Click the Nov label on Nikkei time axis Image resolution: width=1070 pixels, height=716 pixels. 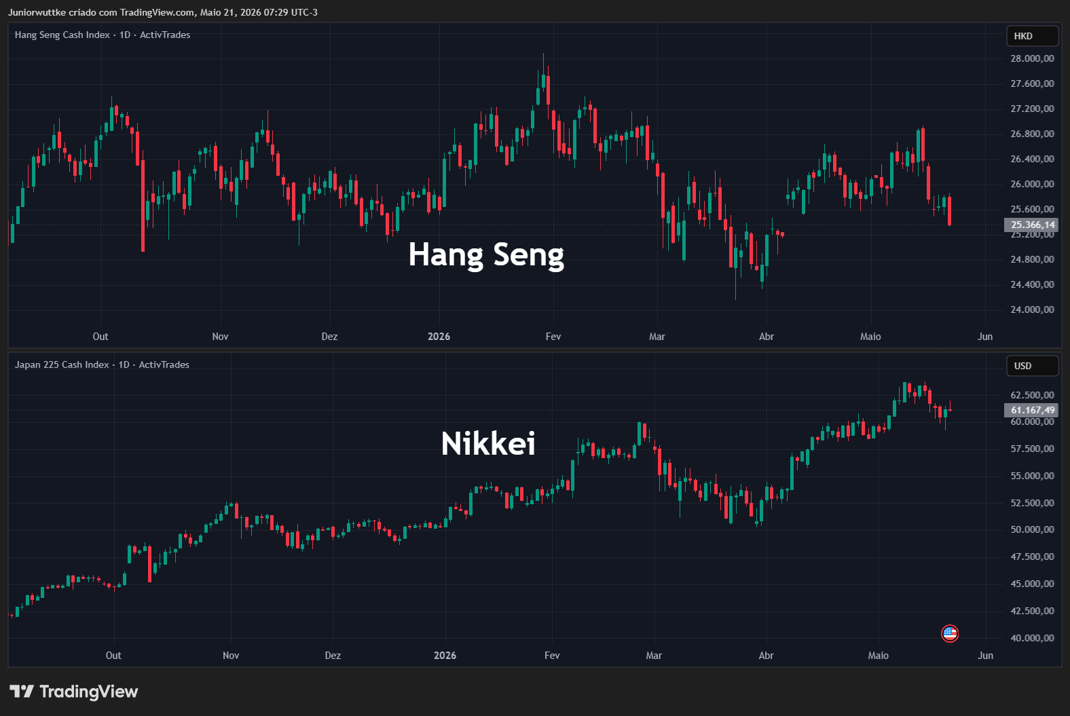(x=231, y=656)
